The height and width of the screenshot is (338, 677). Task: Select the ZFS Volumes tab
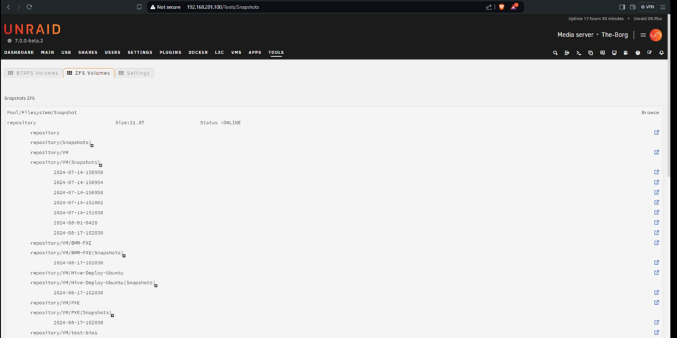coord(89,73)
